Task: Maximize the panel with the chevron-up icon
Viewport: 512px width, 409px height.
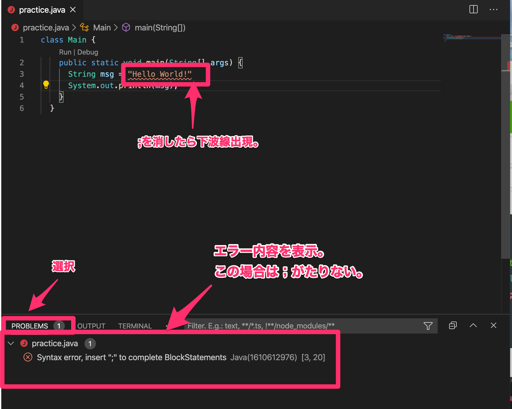Action: point(473,325)
